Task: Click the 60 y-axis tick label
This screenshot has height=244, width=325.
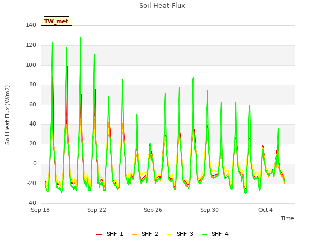Action: (x=32, y=104)
